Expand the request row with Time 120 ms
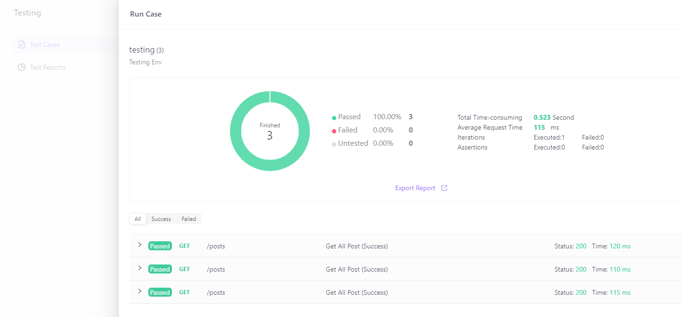682x317 pixels. pos(140,245)
